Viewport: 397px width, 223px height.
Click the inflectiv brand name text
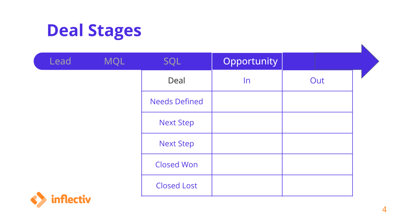coord(71,199)
